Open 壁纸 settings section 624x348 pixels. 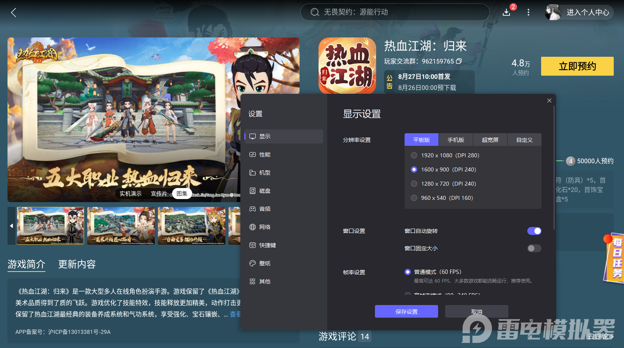pyautogui.click(x=284, y=263)
